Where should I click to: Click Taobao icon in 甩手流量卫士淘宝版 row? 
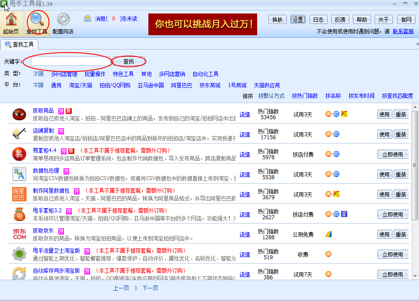point(328,254)
